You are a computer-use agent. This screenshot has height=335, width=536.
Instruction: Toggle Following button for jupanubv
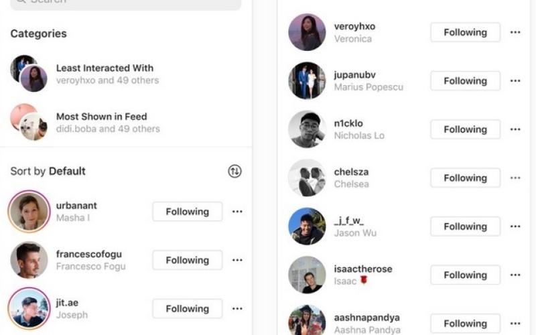point(465,81)
